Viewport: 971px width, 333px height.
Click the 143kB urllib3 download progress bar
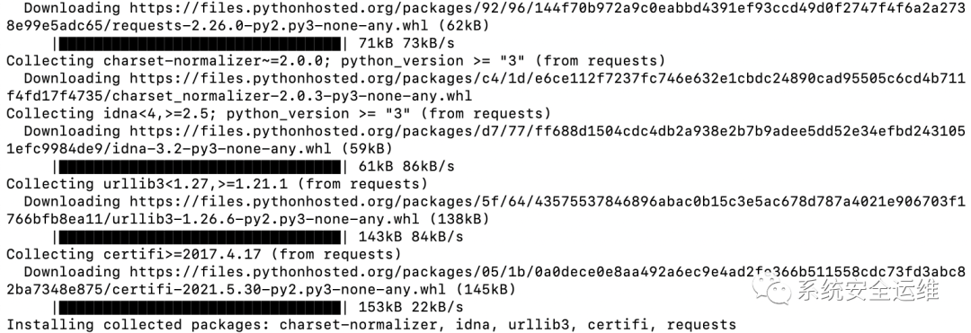[x=198, y=237]
